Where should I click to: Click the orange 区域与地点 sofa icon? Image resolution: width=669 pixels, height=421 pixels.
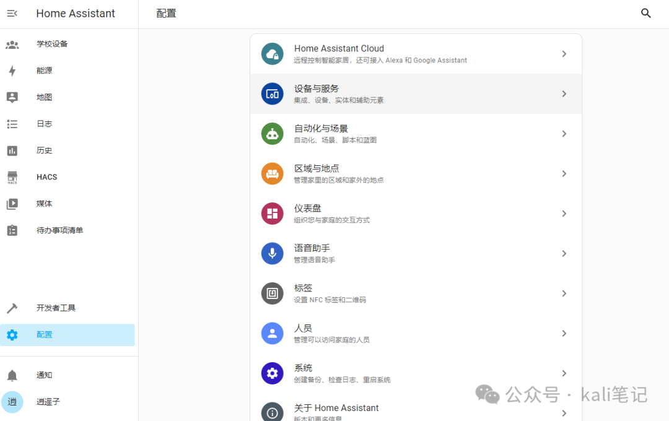pos(272,173)
